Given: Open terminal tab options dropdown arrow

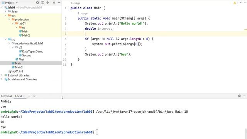Looking at the screenshot, I should [34, 96].
